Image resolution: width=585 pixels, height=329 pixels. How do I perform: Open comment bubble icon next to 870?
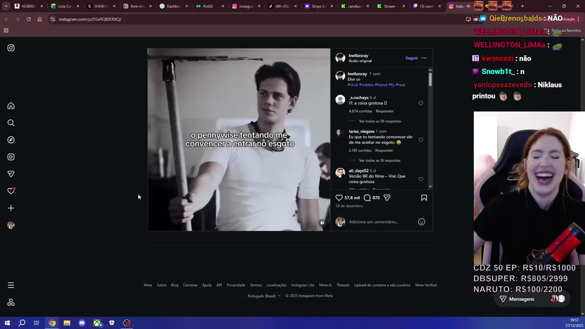tap(367, 198)
